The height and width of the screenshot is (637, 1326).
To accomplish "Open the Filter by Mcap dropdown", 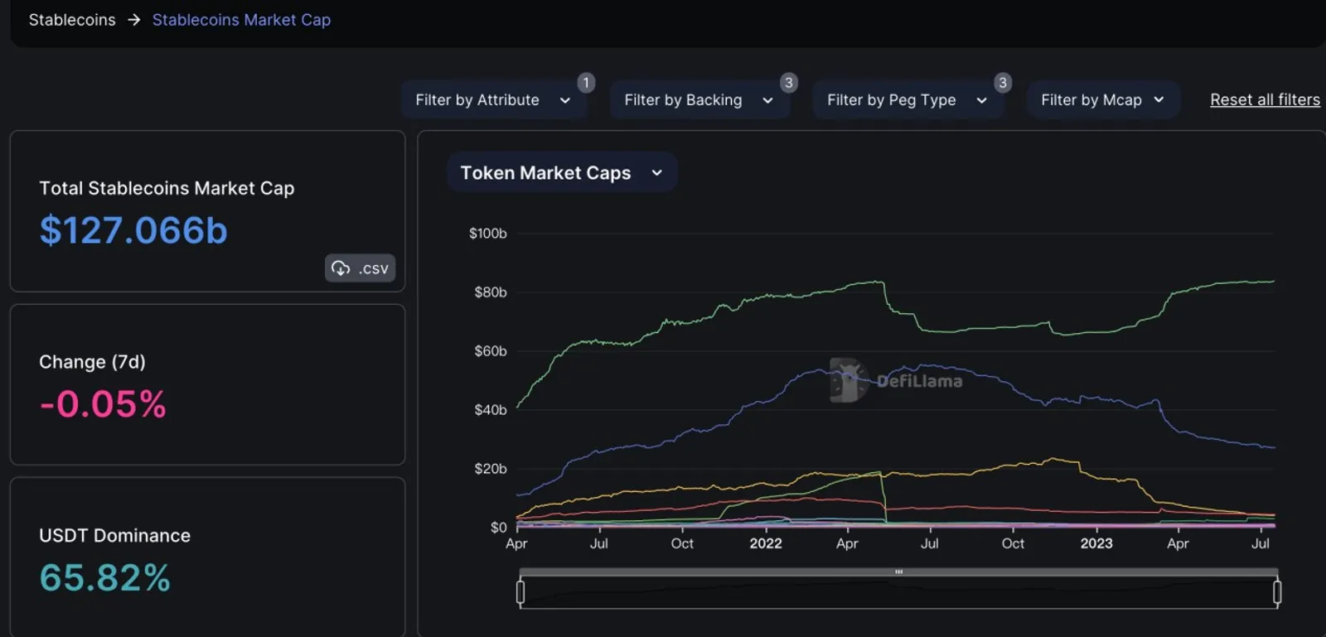I will coord(1103,100).
